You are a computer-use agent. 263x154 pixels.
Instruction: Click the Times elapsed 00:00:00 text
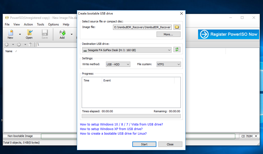click(x=98, y=111)
